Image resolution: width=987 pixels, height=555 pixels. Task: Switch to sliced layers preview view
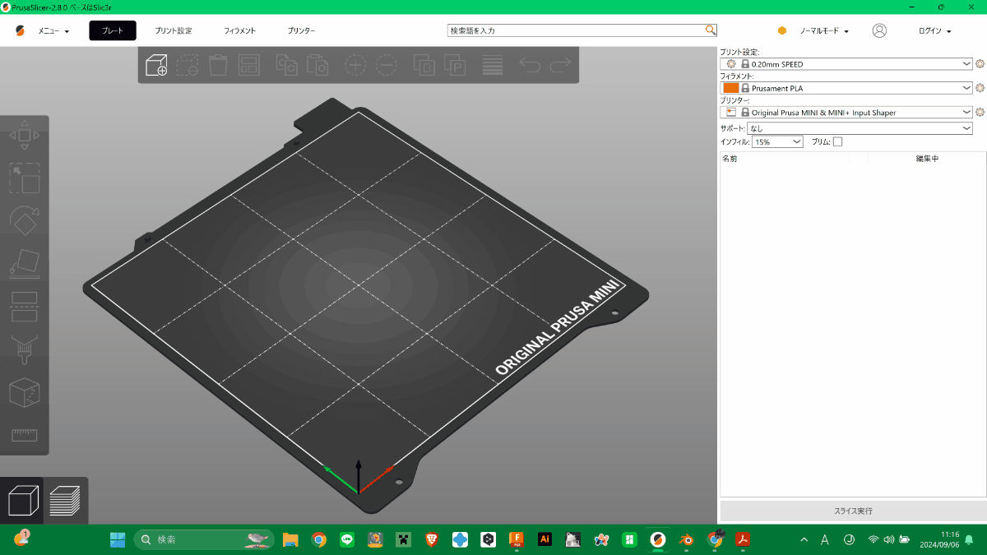pos(65,501)
